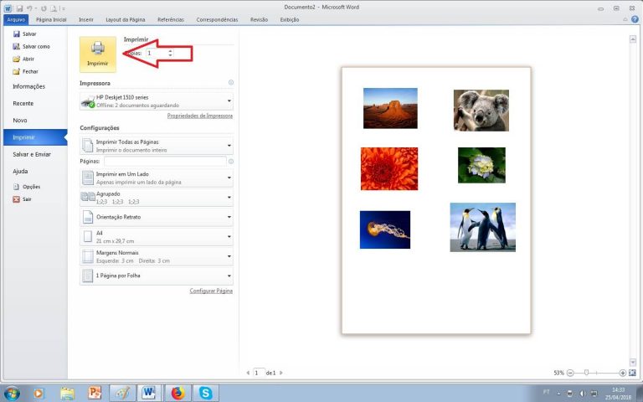Open the Margens Normais dropdown
Viewport: 643px width, 402px height.
157,255
